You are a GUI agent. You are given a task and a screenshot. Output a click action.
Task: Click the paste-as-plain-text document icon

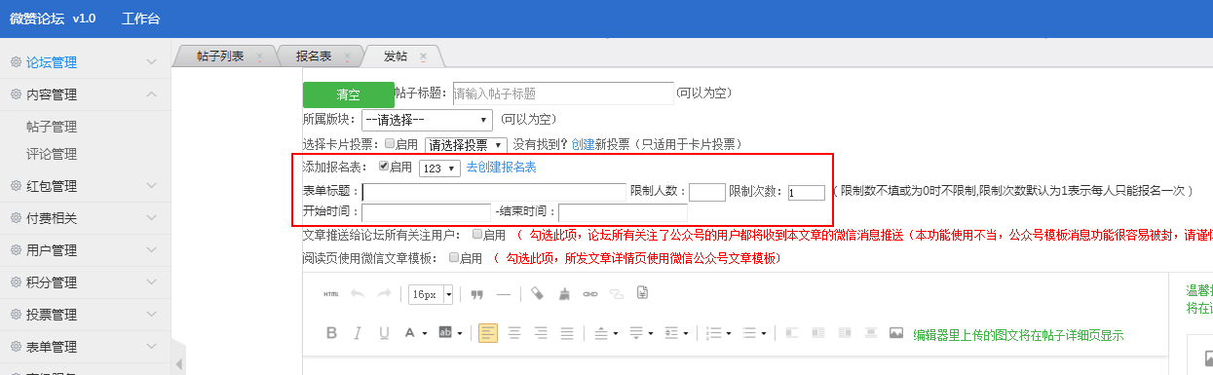pyautogui.click(x=642, y=293)
